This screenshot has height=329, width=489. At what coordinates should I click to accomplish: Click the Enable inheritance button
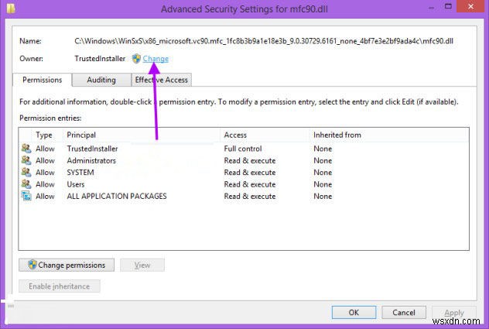pos(60,286)
